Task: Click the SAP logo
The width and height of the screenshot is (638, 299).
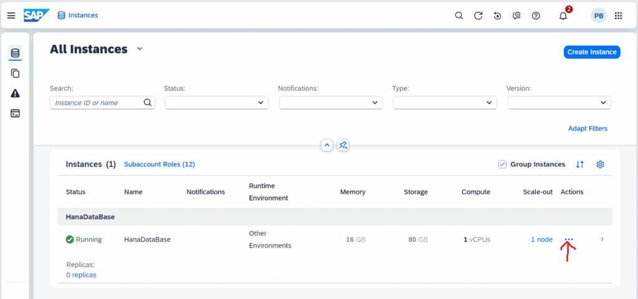Action: [37, 16]
